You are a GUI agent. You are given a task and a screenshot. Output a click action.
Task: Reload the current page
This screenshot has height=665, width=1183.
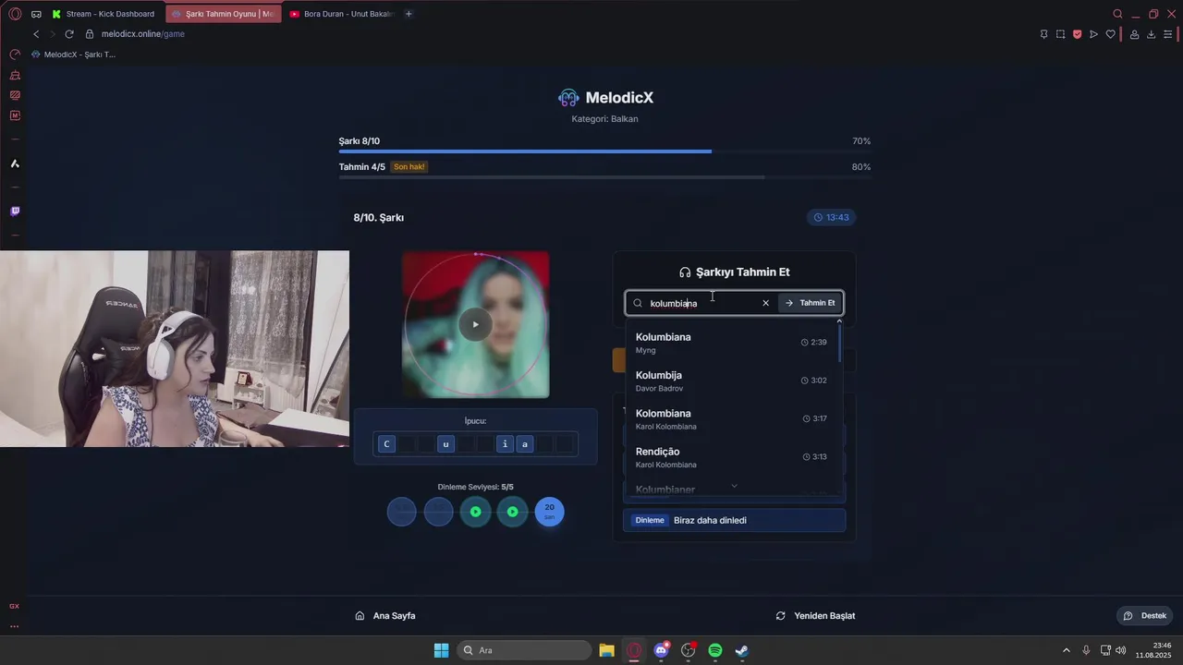[x=69, y=34]
